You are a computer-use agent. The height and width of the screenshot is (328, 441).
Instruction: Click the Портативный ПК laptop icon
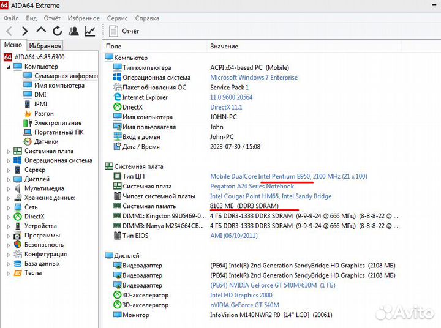click(28, 132)
